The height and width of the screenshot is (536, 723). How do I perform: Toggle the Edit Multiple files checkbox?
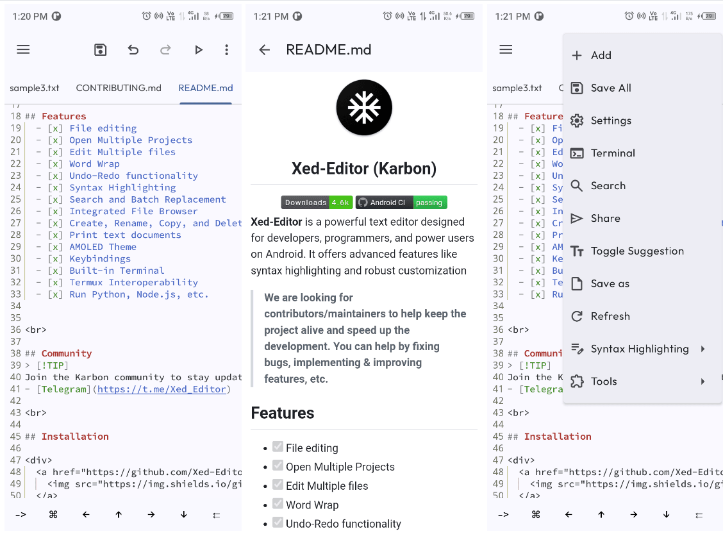(278, 484)
